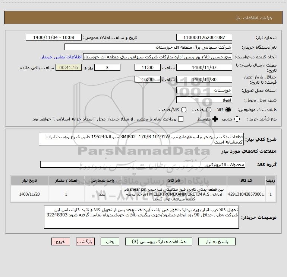The image size is (287, 277).
Task: Click the 'بازگشت' back button
Action: [x=85, y=242]
